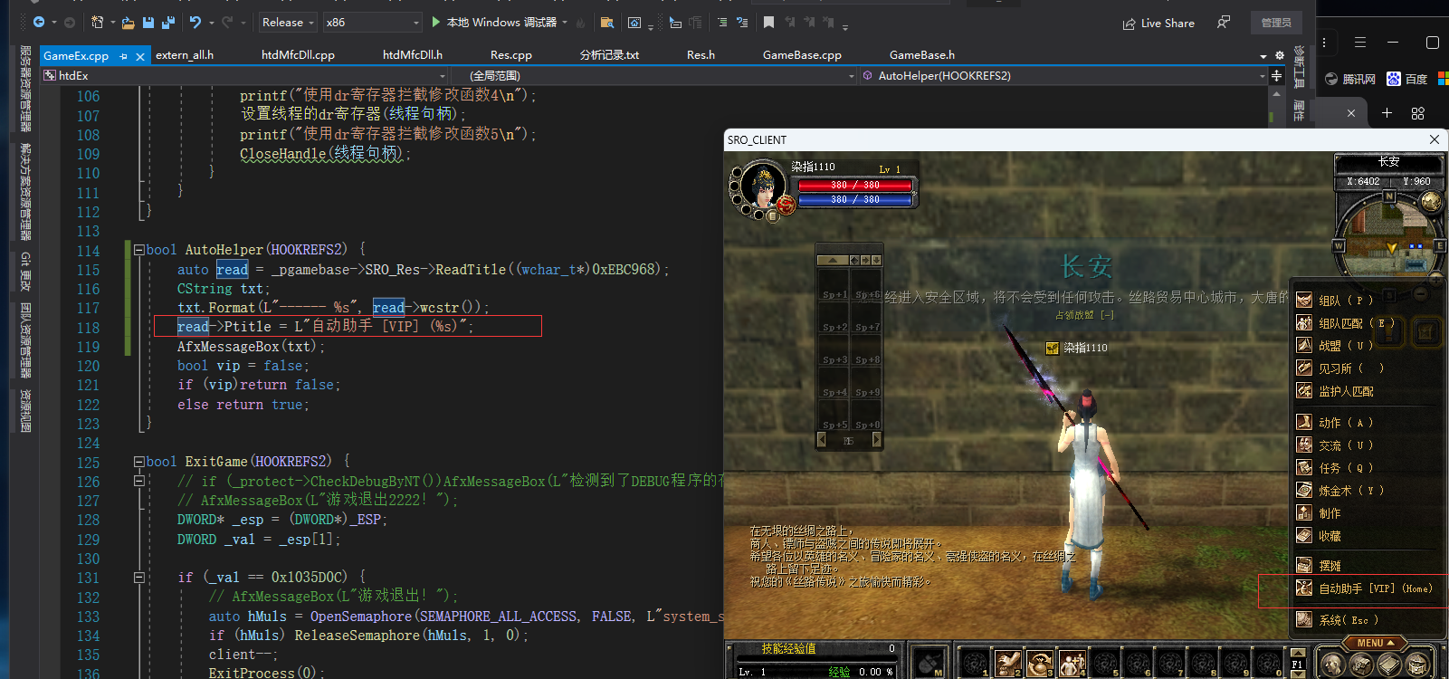This screenshot has height=679, width=1449.
Task: Open 动作 (A) game menu entry
Action: (1346, 422)
